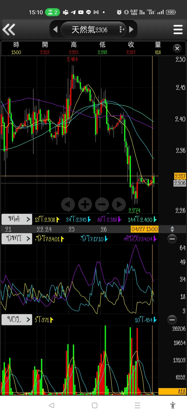Screen dimensions: 187x415
Task: Tap the Android recent apps button
Action: (137, 405)
